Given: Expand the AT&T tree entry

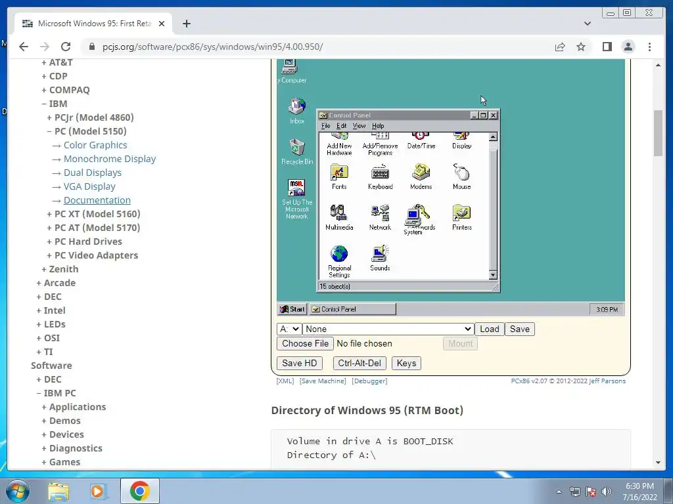Looking at the screenshot, I should click(57, 62).
